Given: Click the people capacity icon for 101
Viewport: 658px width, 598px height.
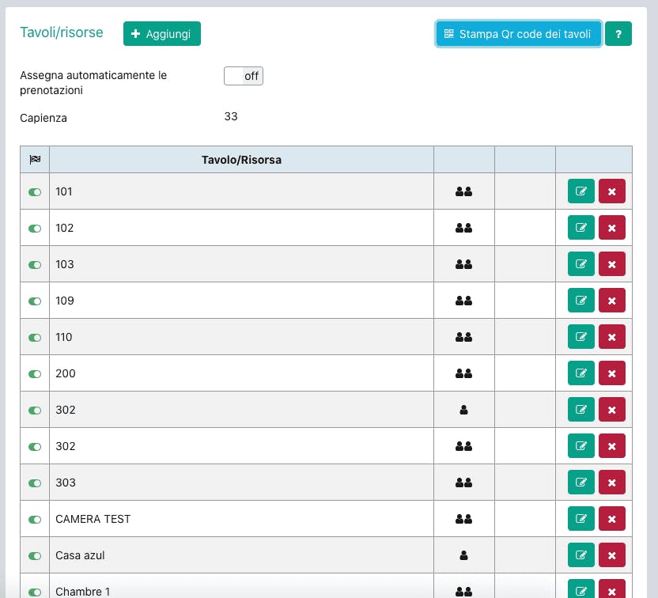Looking at the screenshot, I should click(463, 191).
